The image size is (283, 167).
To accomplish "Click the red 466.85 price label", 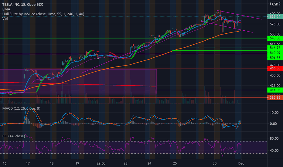I will tap(275, 68).
